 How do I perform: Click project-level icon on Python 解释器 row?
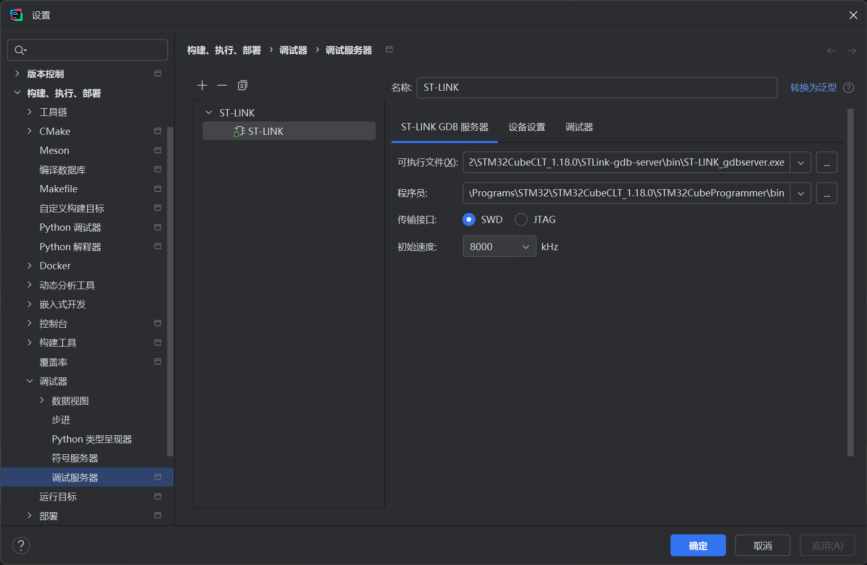(158, 246)
